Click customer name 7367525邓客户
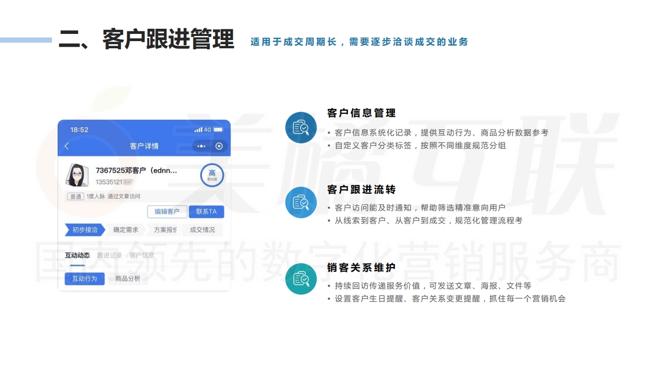The height and width of the screenshot is (370, 659). click(136, 171)
